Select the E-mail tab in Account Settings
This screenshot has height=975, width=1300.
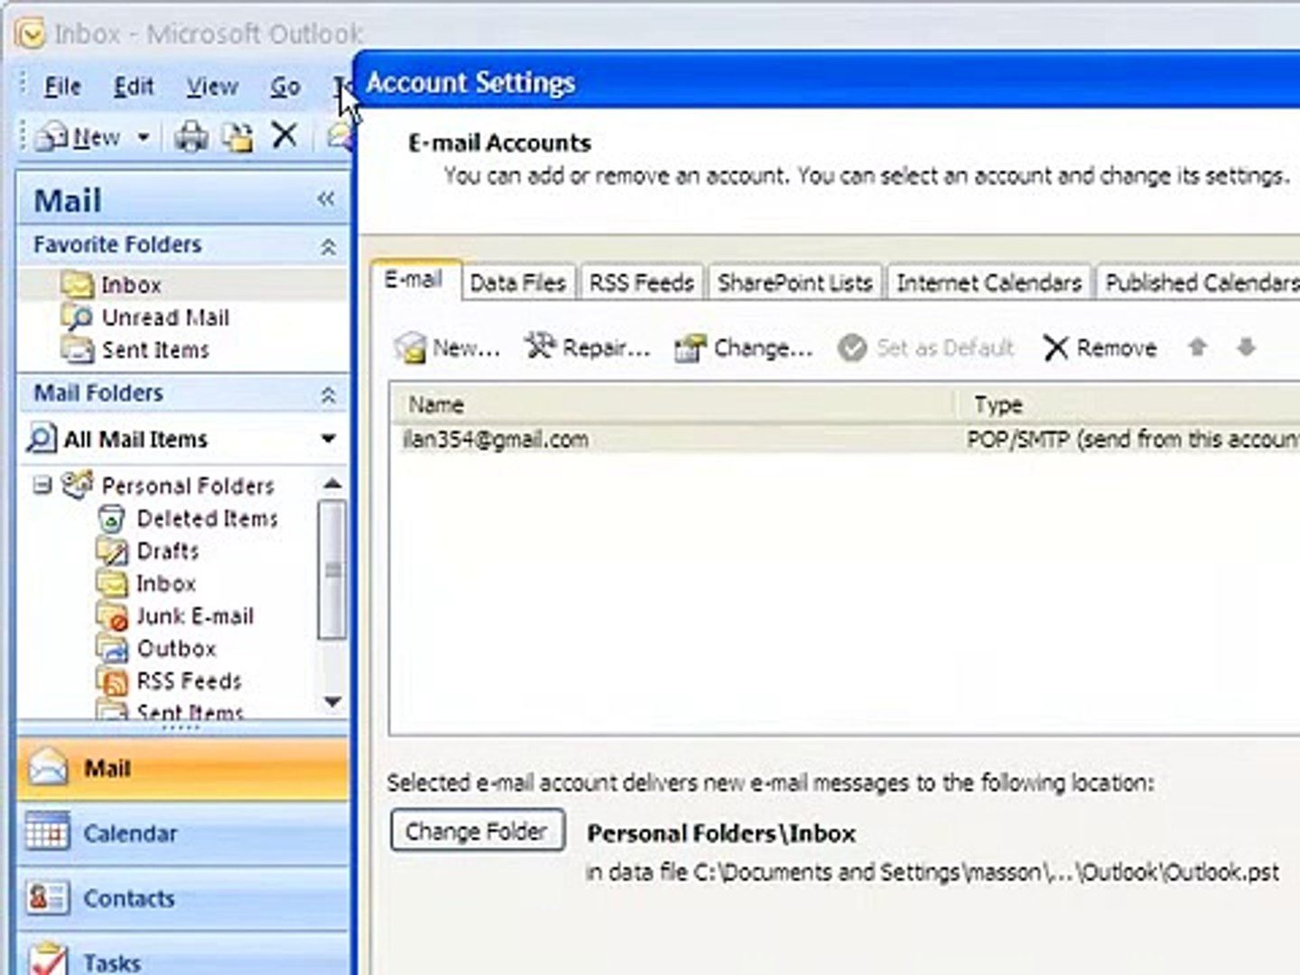414,280
